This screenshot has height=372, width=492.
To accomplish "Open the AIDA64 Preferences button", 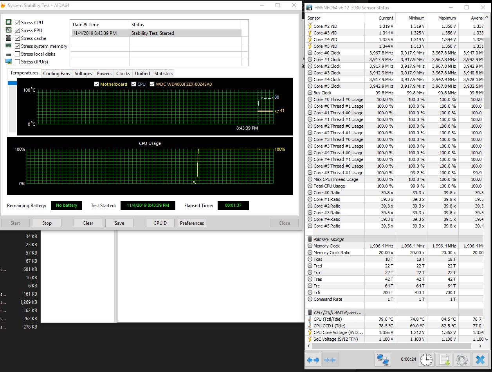I will click(192, 223).
